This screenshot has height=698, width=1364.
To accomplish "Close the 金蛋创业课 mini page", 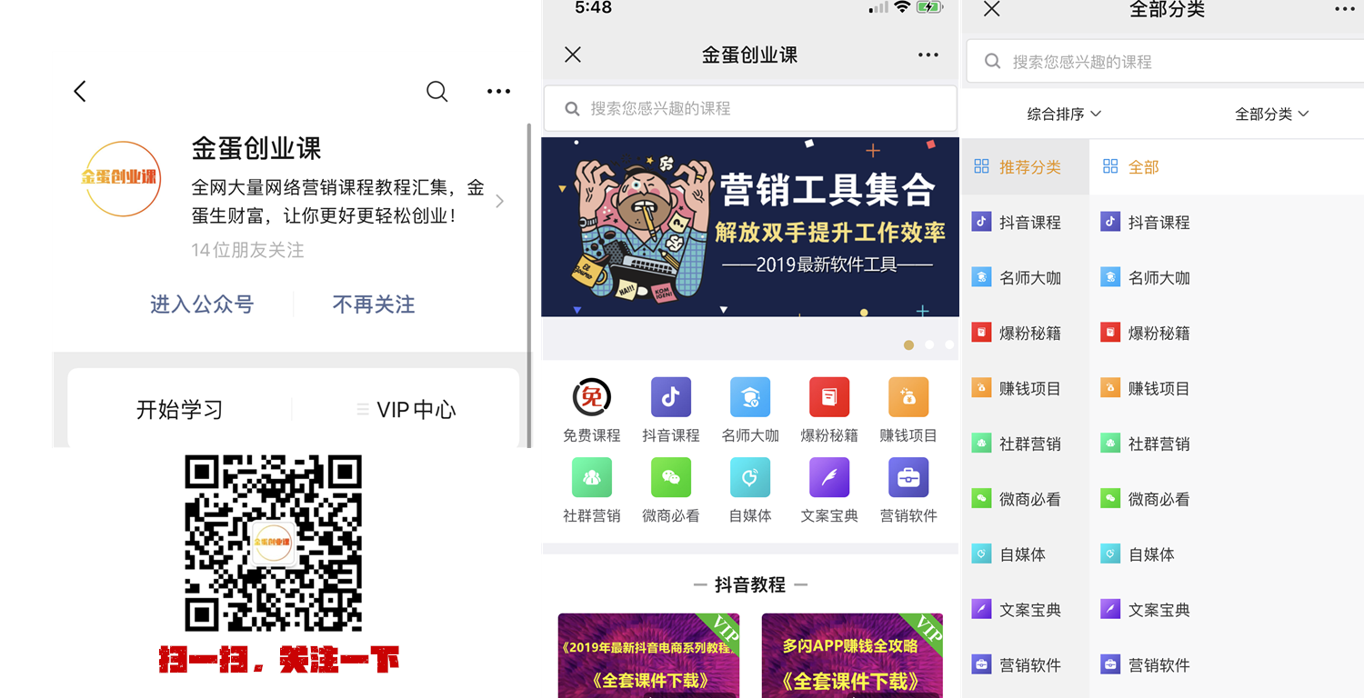I will pos(573,55).
